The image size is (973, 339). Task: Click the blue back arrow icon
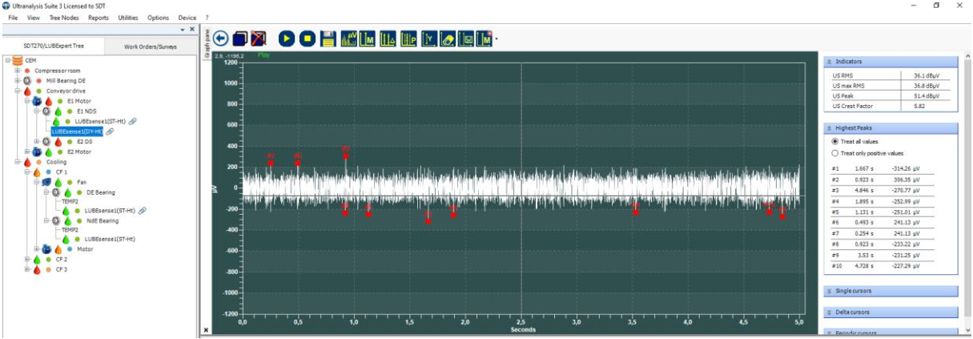click(x=221, y=38)
